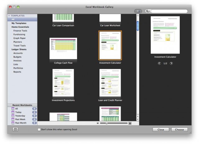Click the large preview of Investment Calculator

(x=165, y=35)
